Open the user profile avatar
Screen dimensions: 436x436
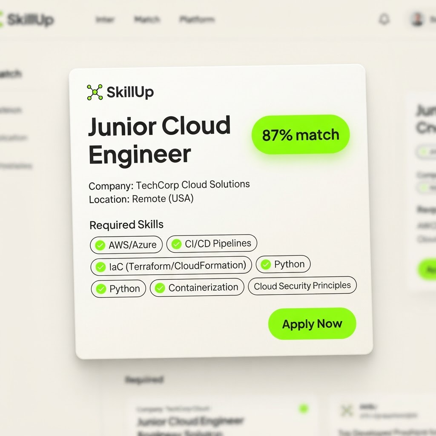(417, 20)
